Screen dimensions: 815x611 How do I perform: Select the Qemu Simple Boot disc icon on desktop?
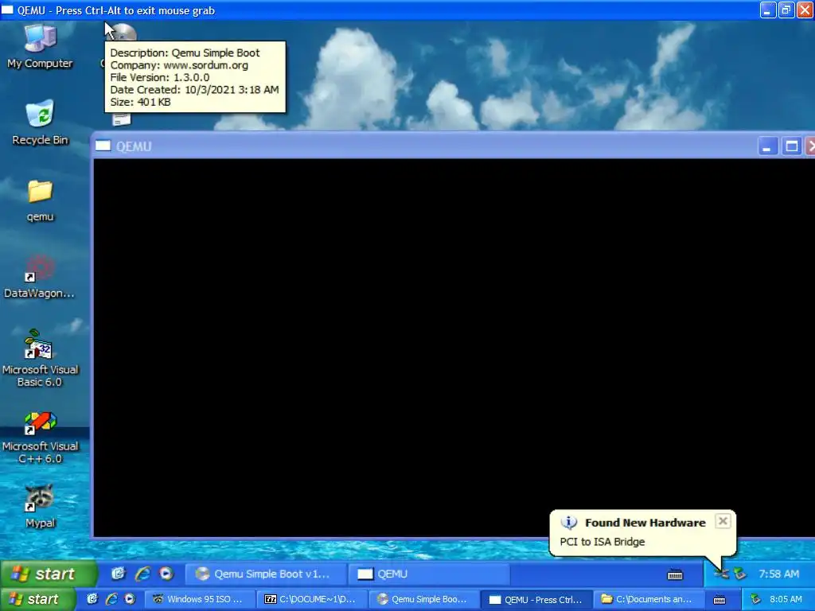tap(123, 32)
